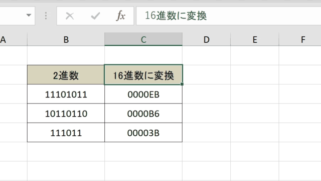Select cell containing 00003B
Viewport: 321px width, 181px height.
coord(143,133)
